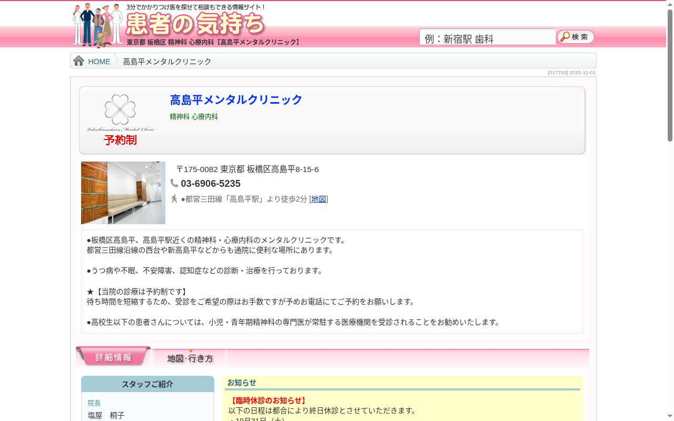Open the HOME breadcrumb link
Image resolution: width=674 pixels, height=421 pixels.
(x=99, y=62)
